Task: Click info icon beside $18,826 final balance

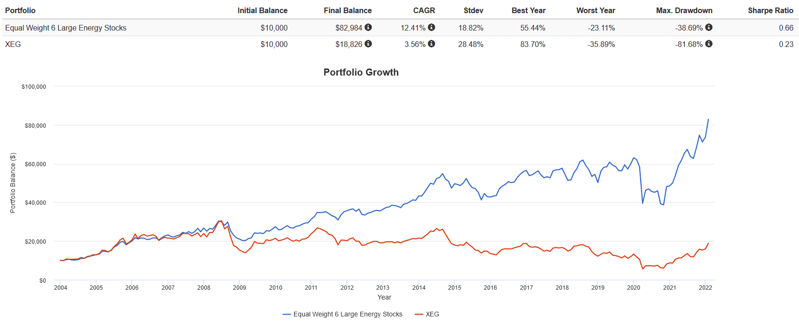Action: click(368, 44)
